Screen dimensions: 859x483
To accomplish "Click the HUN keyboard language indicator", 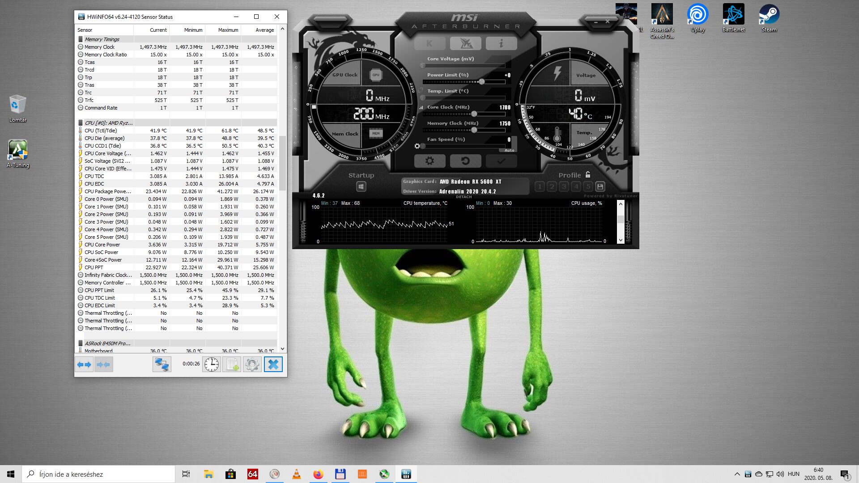I will pos(794,474).
